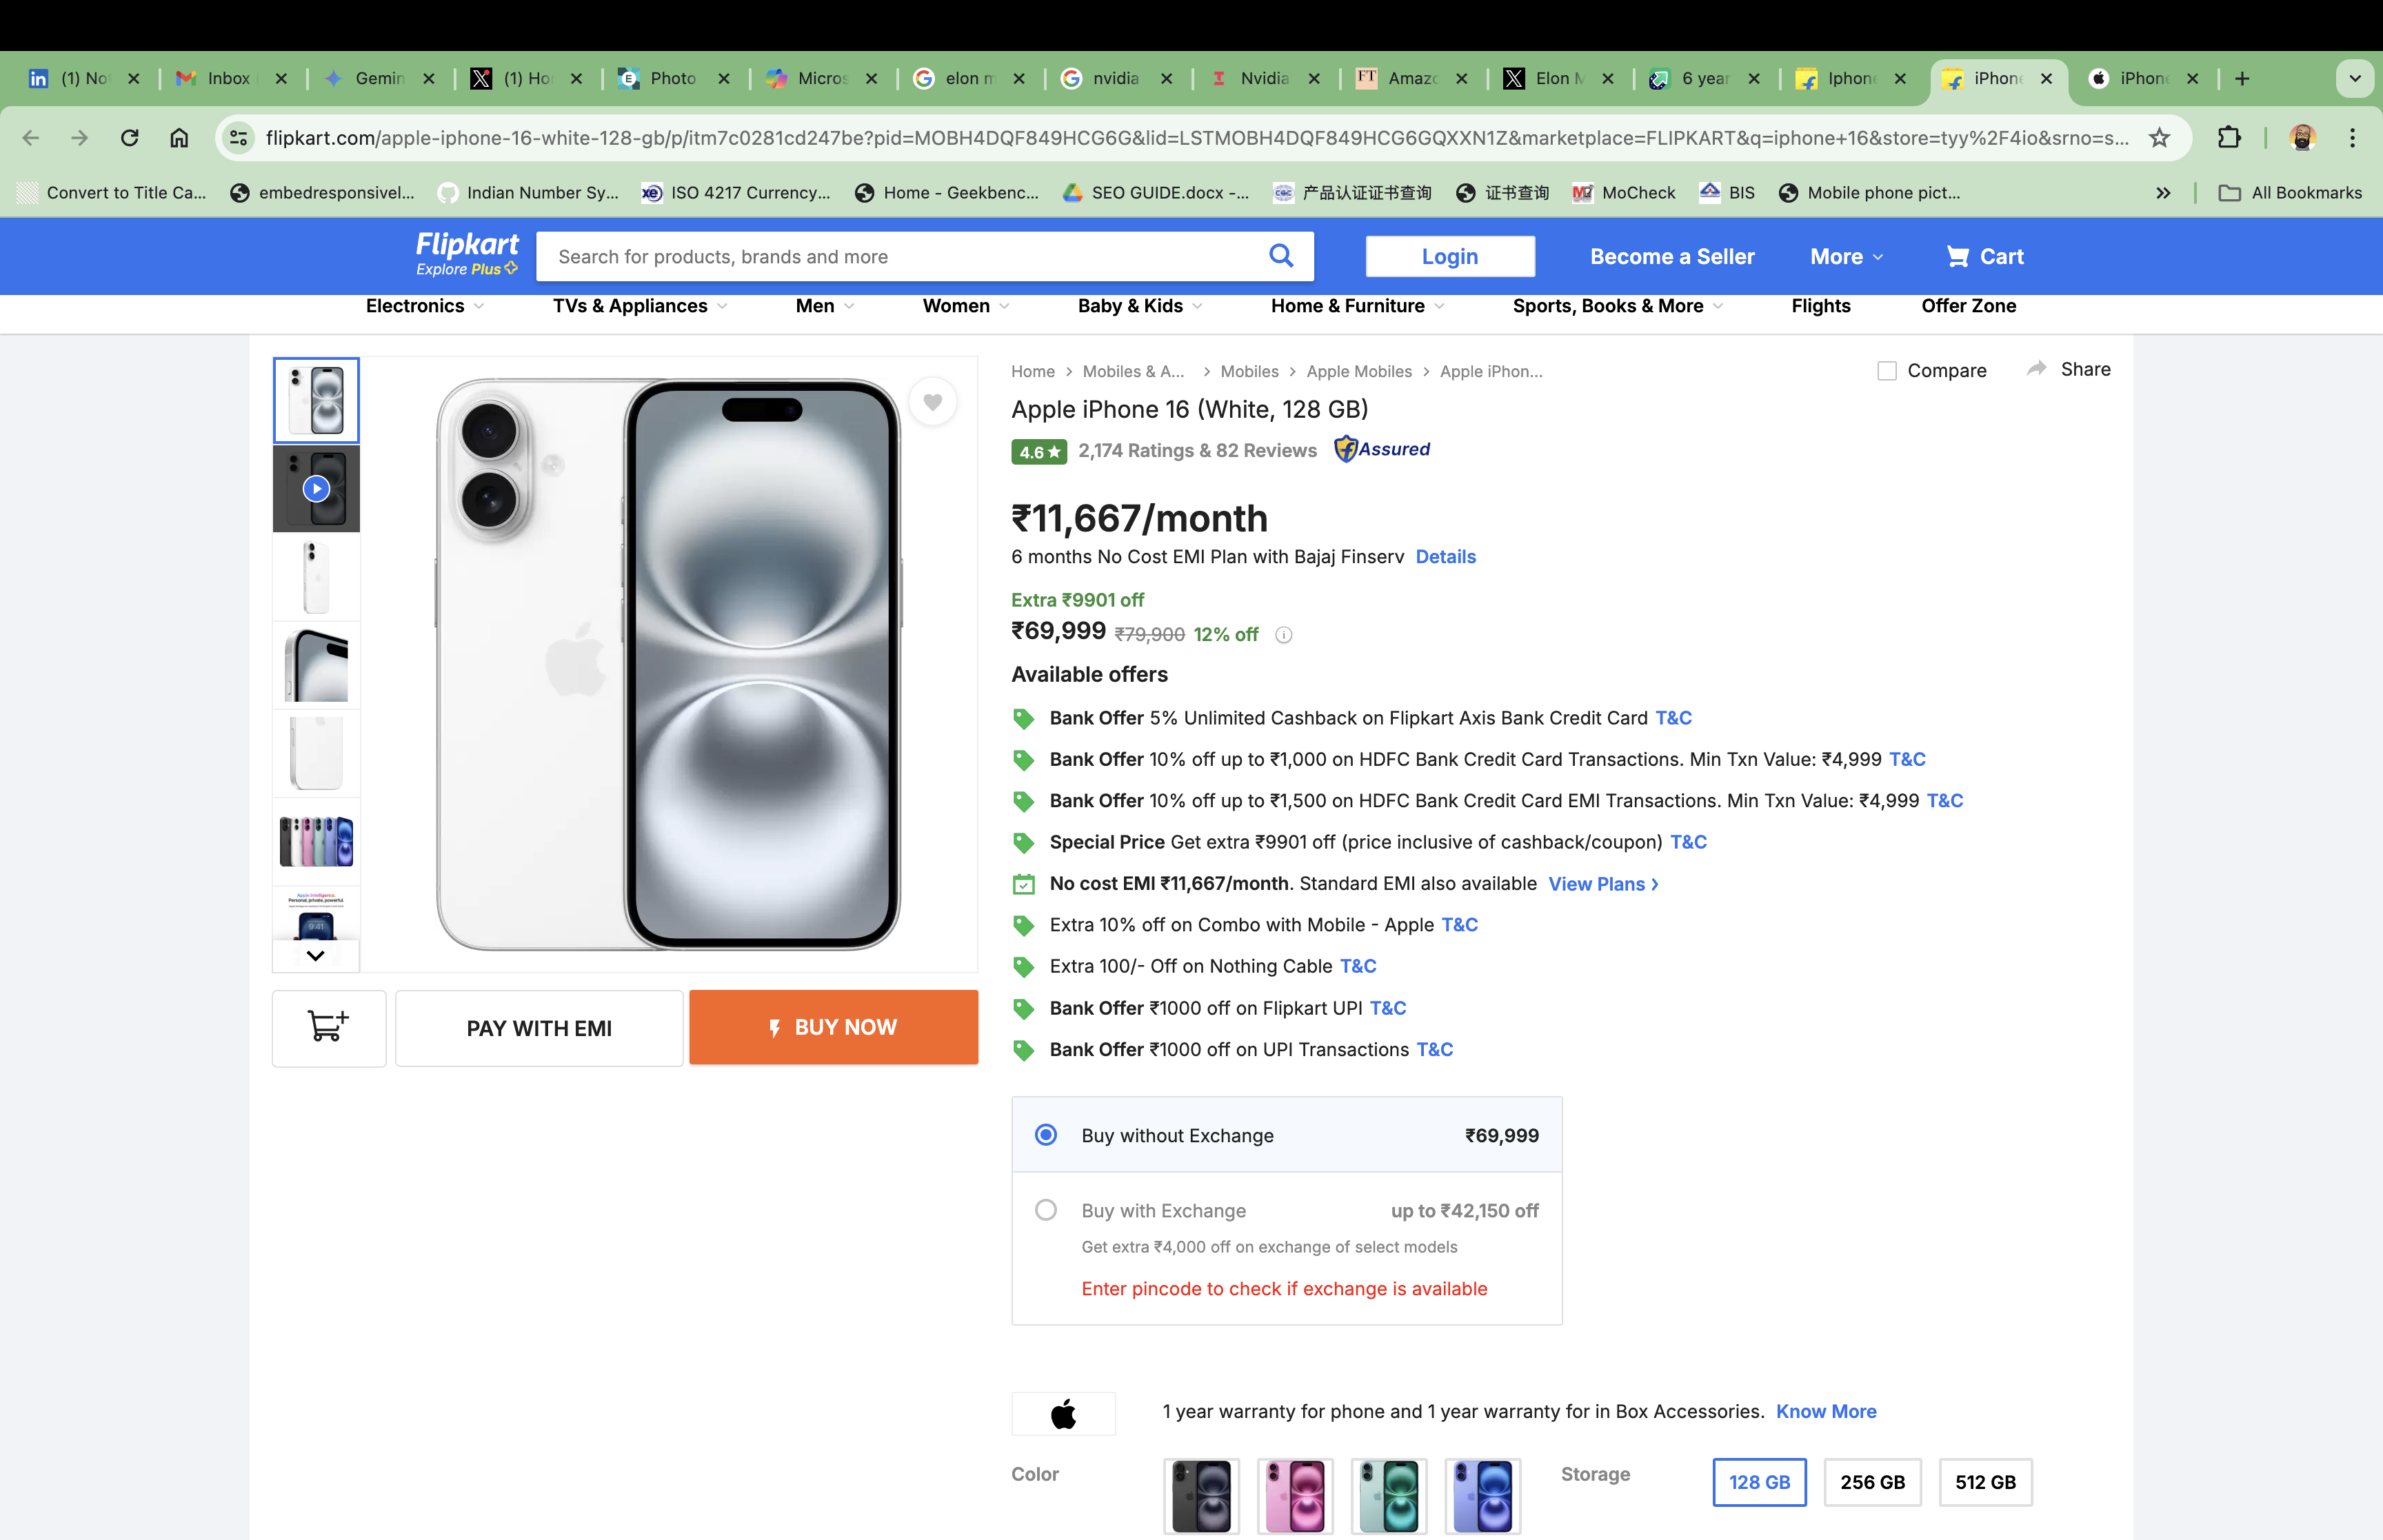The width and height of the screenshot is (2383, 1540).
Task: Play the product video on the second thumbnail
Action: click(x=315, y=488)
